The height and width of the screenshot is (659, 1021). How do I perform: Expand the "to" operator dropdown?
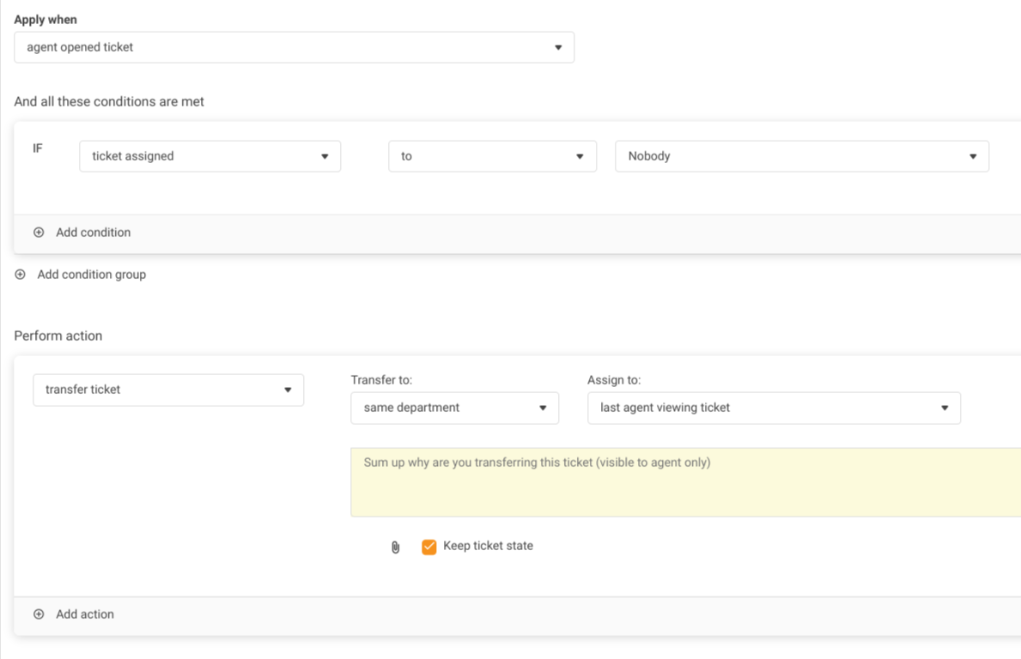click(492, 156)
